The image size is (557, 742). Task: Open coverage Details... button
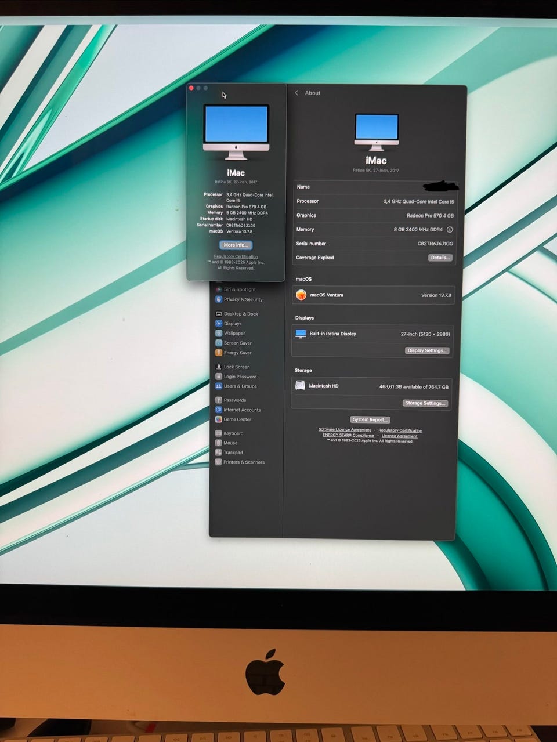coord(440,258)
